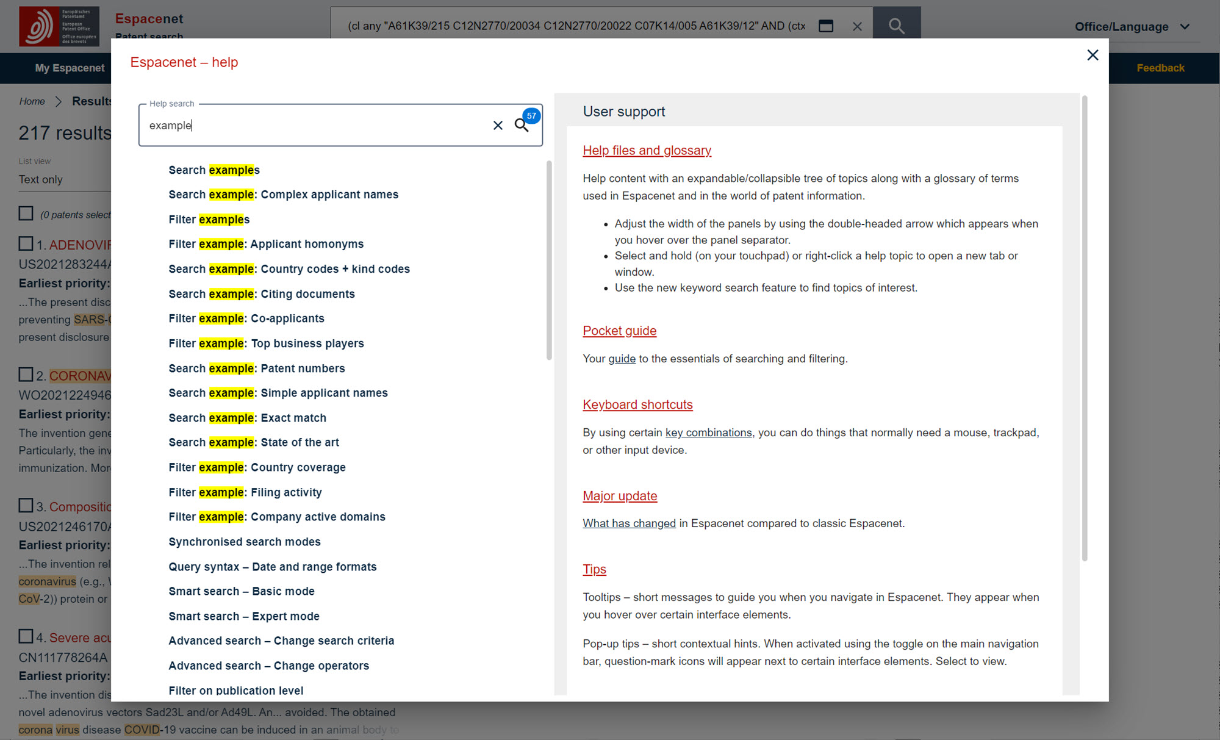Open the Keyboard shortcuts link
Screen dimensions: 1220x740
click(637, 404)
